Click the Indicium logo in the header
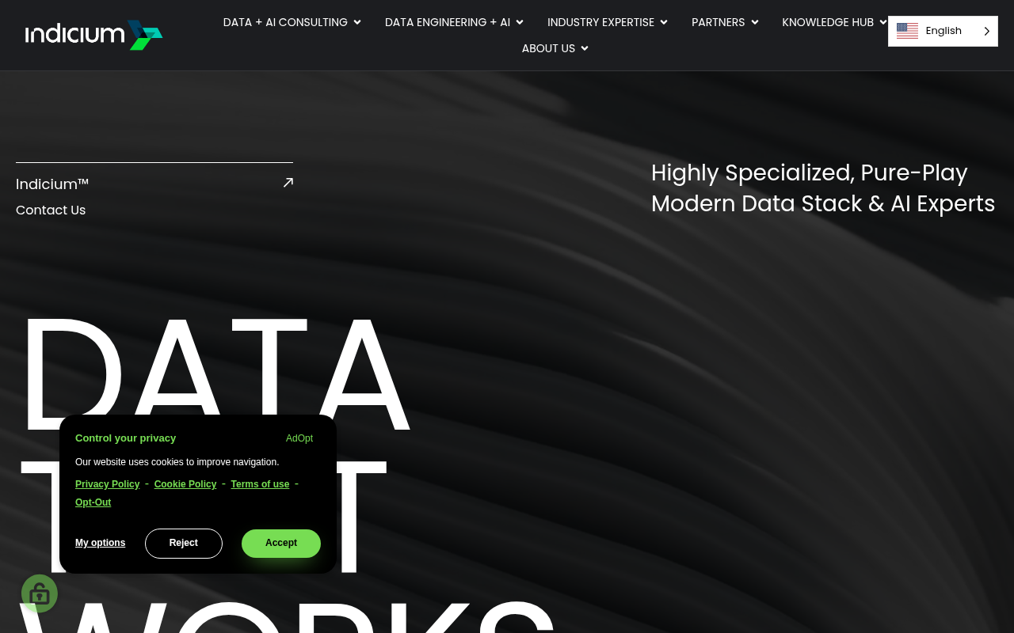This screenshot has height=633, width=1014. coord(93,34)
